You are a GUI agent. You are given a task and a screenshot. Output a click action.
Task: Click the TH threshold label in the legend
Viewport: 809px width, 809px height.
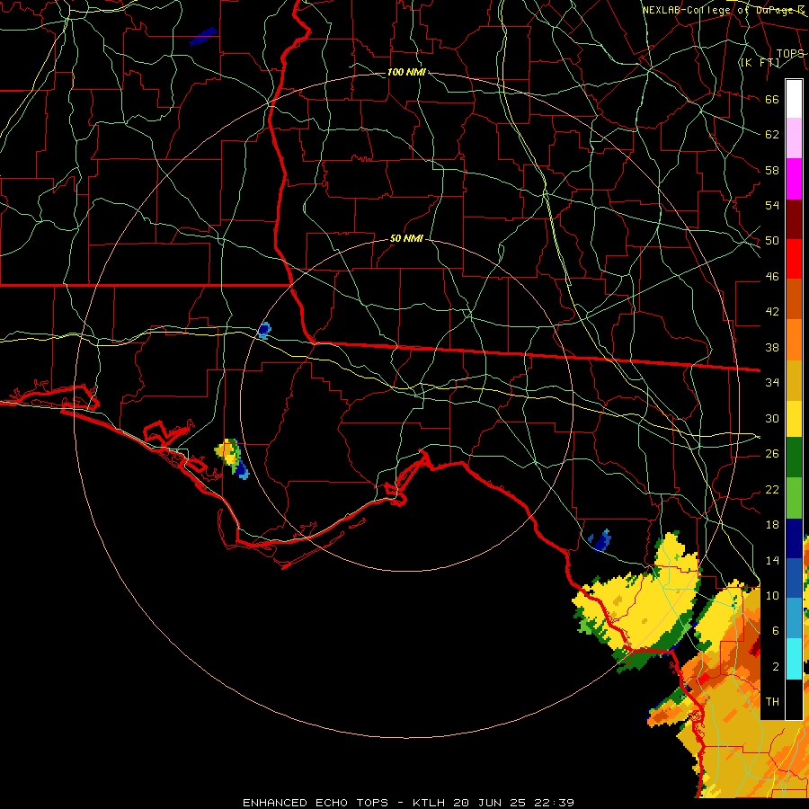772,702
